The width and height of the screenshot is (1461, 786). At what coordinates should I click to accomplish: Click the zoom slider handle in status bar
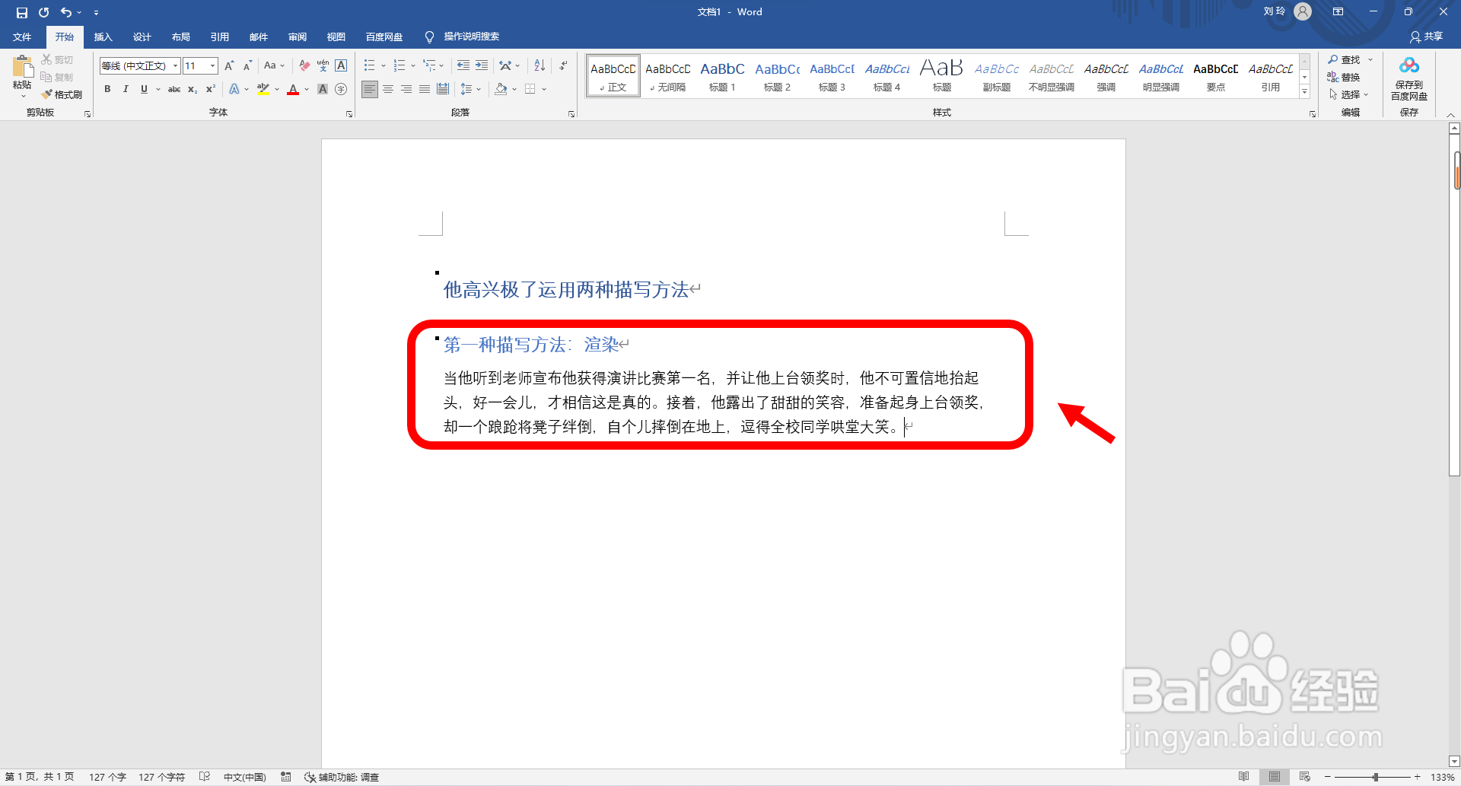(x=1375, y=777)
